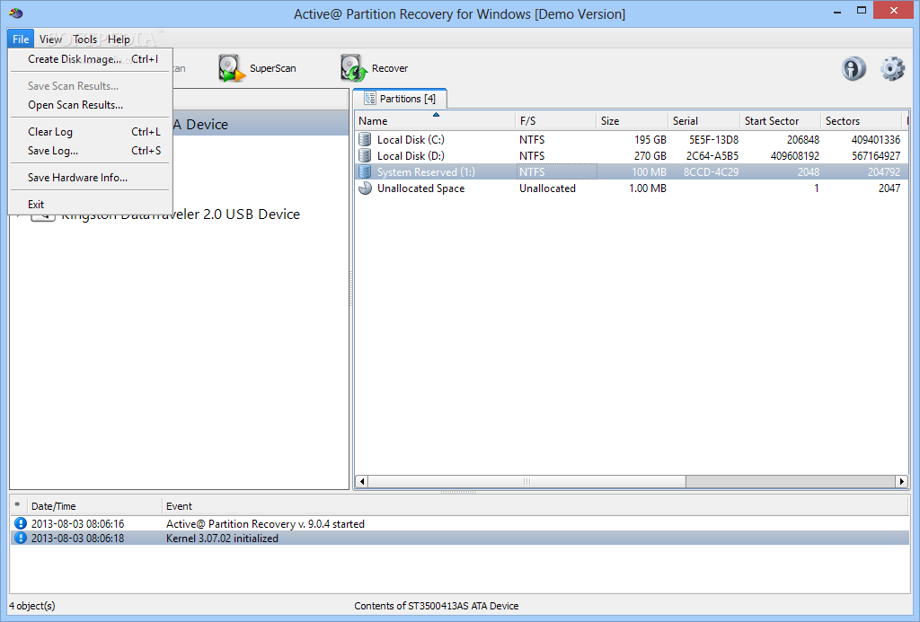The height and width of the screenshot is (622, 920).
Task: Click status text Contents of ST3500413AS ATA Device
Action: [x=437, y=606]
